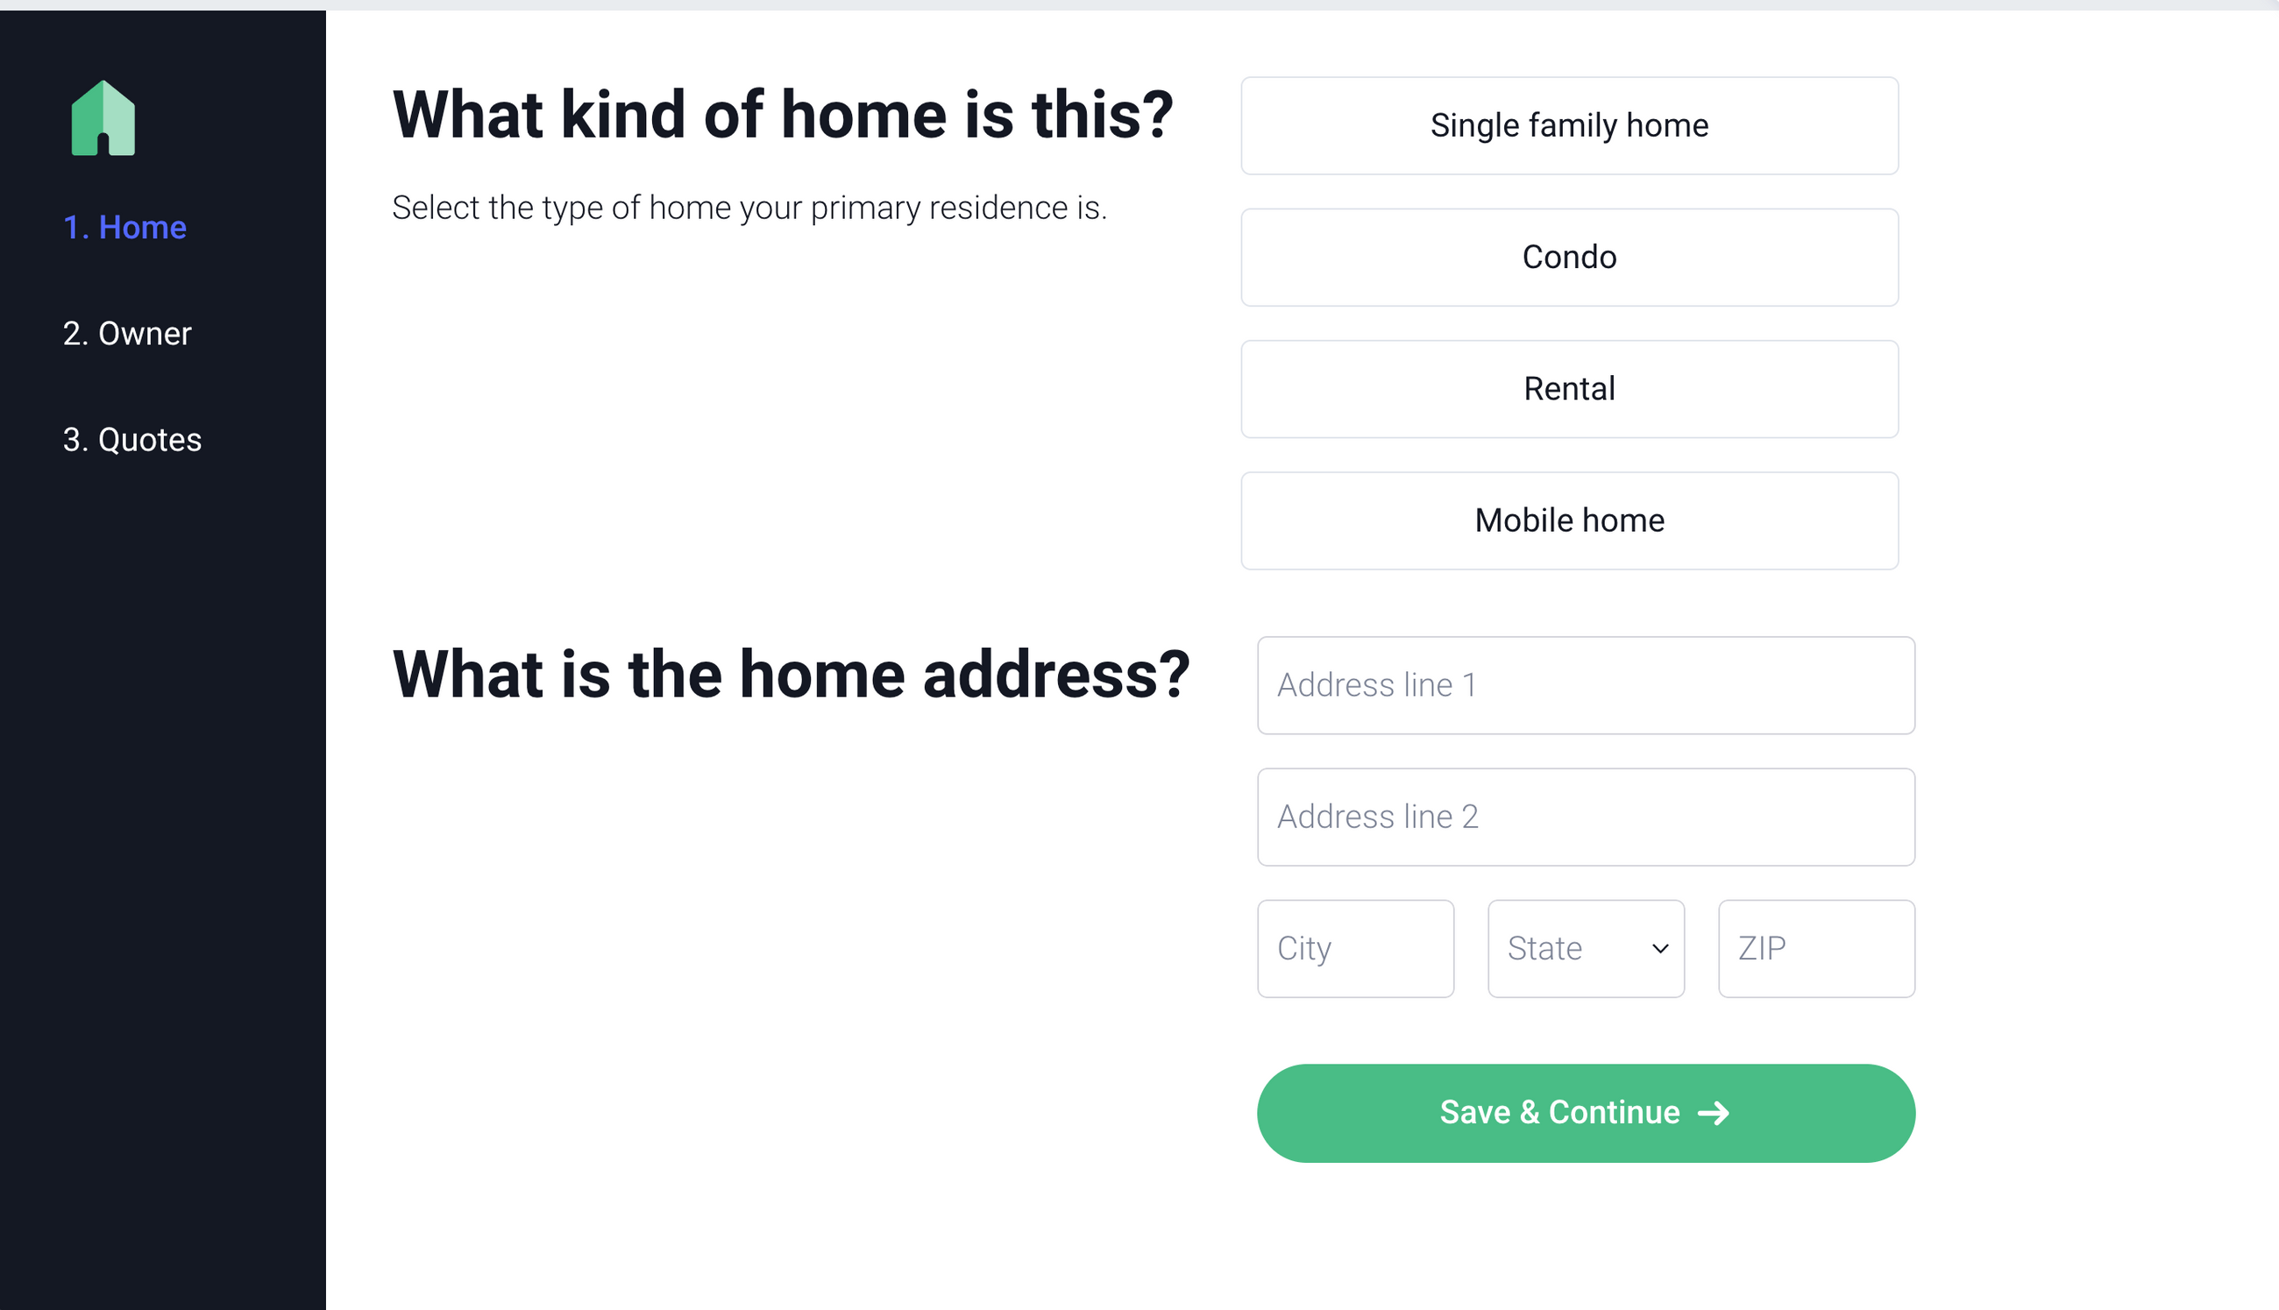Click the State dropdown chevron
Viewport: 2279px width, 1310px height.
pyautogui.click(x=1658, y=948)
